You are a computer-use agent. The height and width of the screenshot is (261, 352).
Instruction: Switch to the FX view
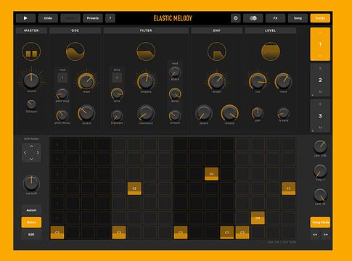coord(275,18)
